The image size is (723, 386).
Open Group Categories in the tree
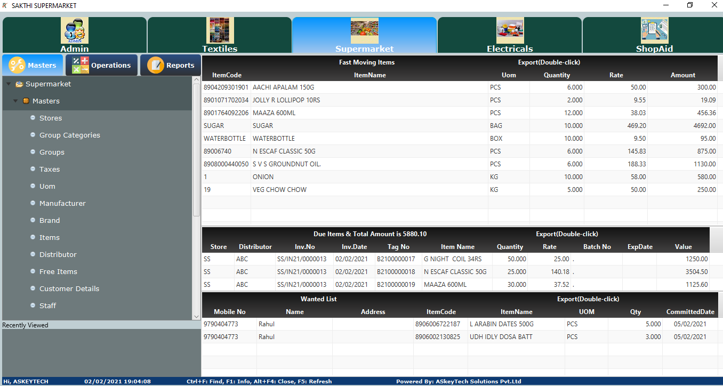pyautogui.click(x=69, y=135)
